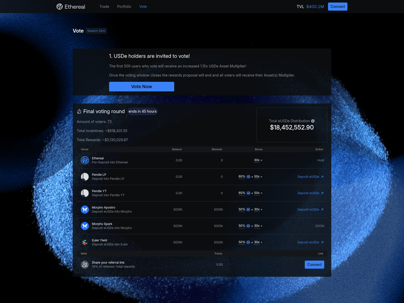Click the referral people icon in Refer row
Viewport: 404px width, 303px height.
click(85, 264)
